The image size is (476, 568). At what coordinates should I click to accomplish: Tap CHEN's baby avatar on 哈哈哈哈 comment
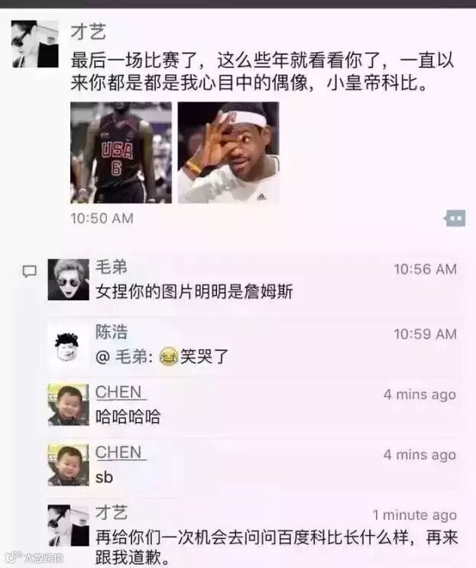(x=69, y=404)
